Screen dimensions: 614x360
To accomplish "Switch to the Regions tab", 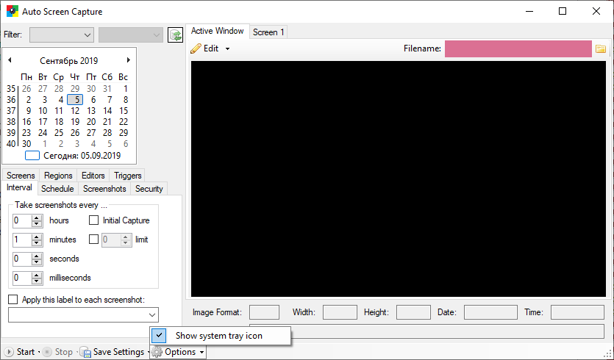I will [58, 176].
